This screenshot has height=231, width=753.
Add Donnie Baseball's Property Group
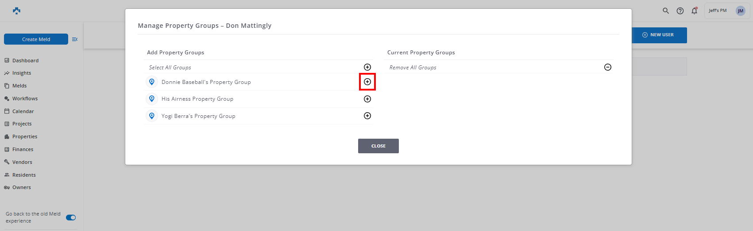point(367,82)
